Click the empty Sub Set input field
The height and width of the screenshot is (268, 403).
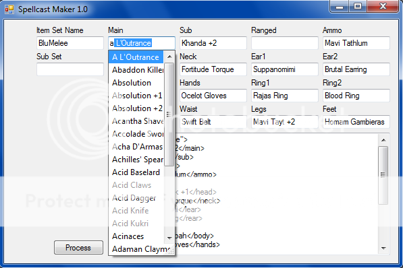click(x=70, y=69)
